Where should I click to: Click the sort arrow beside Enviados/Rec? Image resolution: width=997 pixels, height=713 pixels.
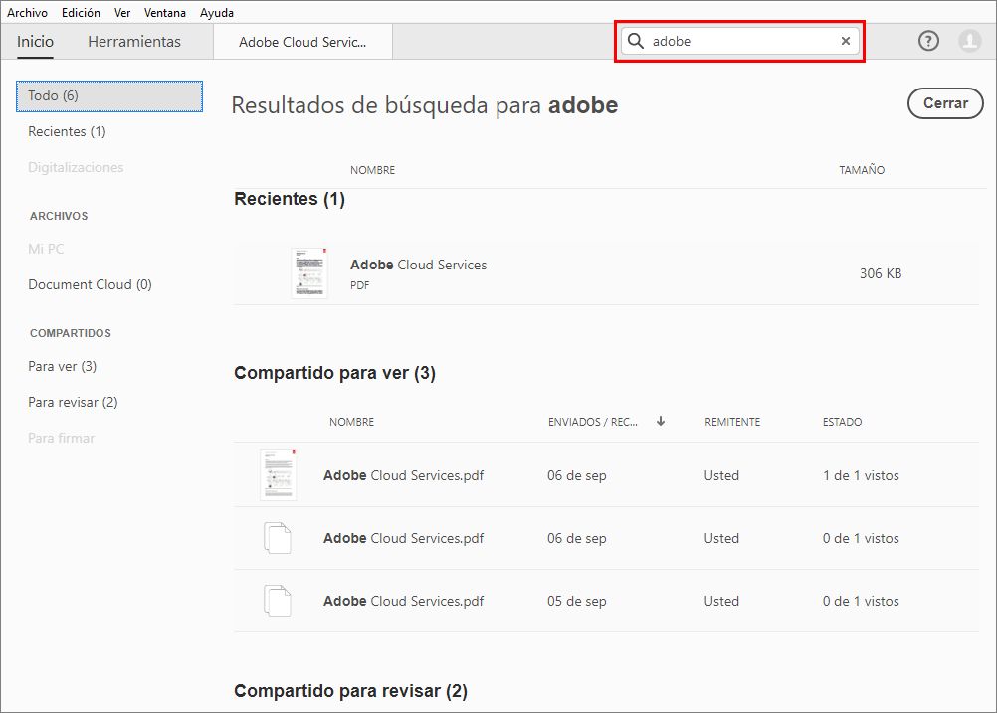661,421
